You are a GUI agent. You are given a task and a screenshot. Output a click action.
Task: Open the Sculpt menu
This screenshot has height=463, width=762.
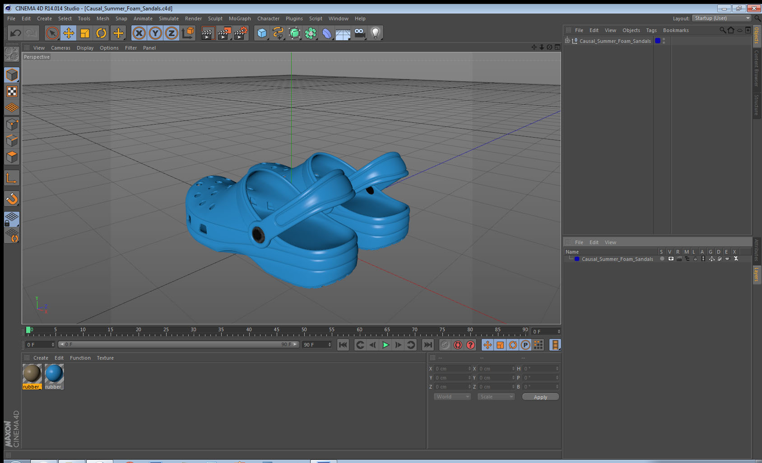point(215,19)
